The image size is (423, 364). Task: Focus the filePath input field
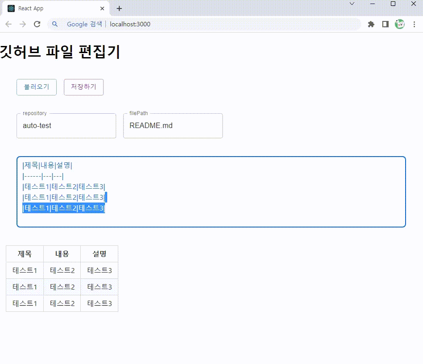173,126
